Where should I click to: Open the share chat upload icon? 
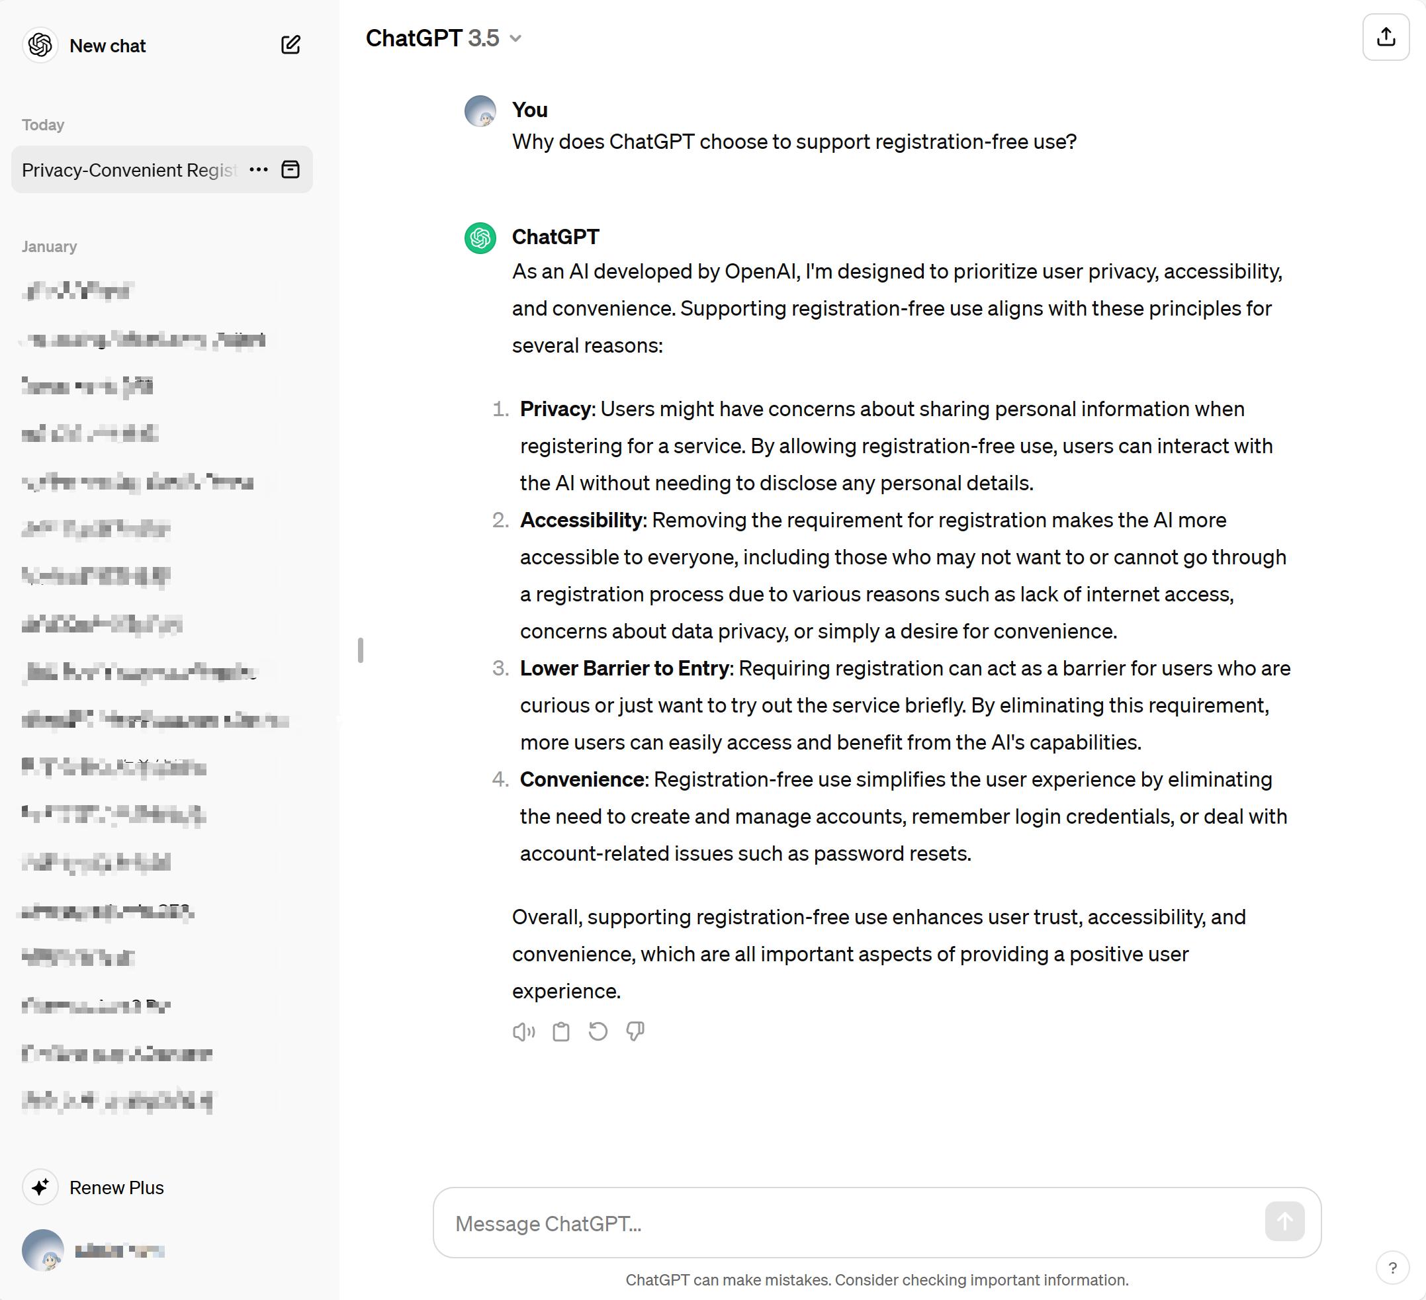tap(1385, 38)
